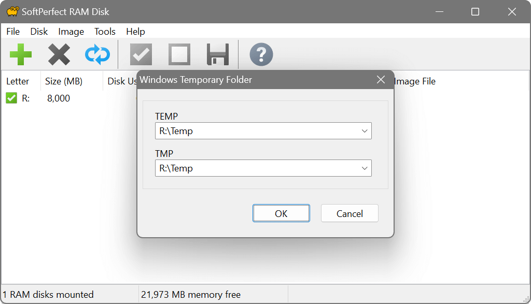Click '1 RAM disks mounted' status text
Screen dimensions: 531x304
point(48,295)
